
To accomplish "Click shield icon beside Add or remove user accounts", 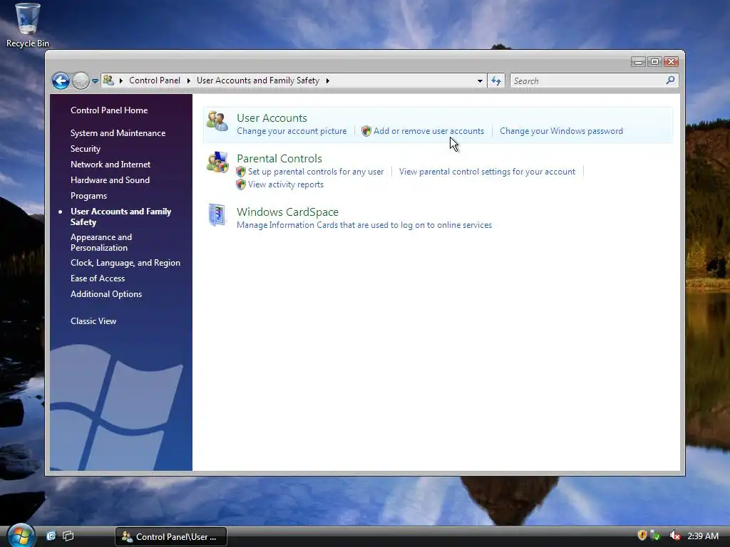I will (x=366, y=131).
